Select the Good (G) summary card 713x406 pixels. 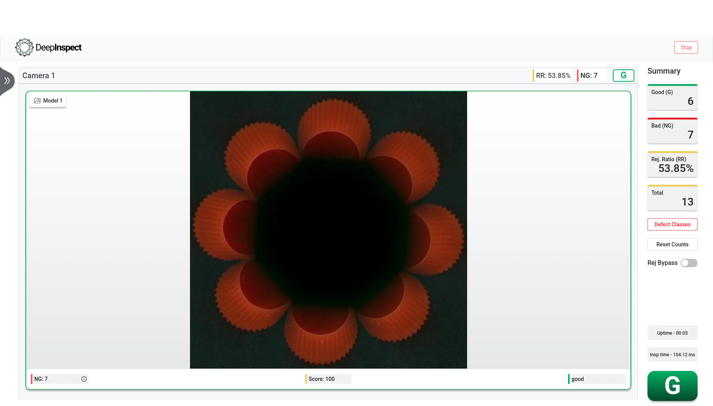(672, 97)
